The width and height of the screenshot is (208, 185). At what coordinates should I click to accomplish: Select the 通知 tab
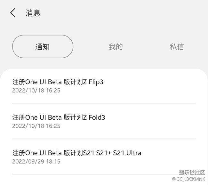point(43,47)
